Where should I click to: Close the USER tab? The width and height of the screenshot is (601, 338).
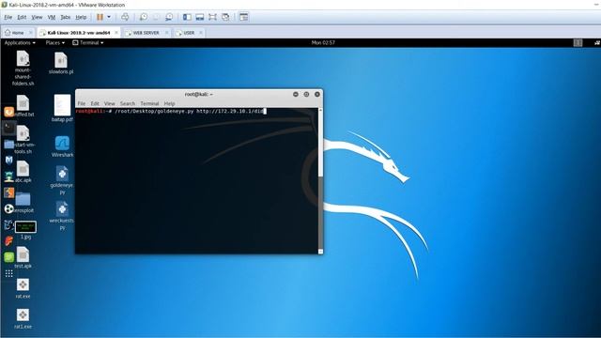(x=200, y=33)
